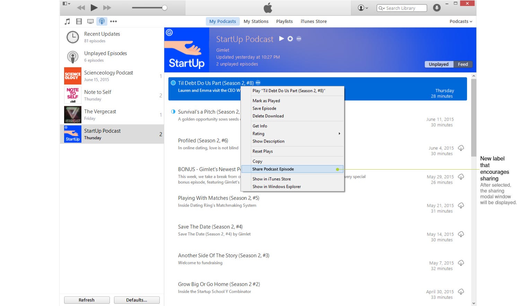The height and width of the screenshot is (306, 517).
Task: Expand the Rating submenu
Action: [292, 134]
